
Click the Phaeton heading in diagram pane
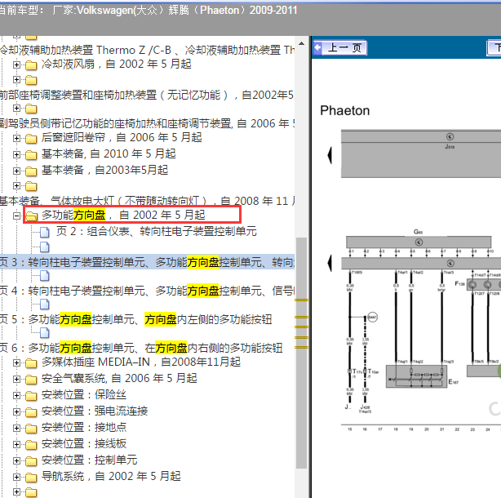coord(345,110)
